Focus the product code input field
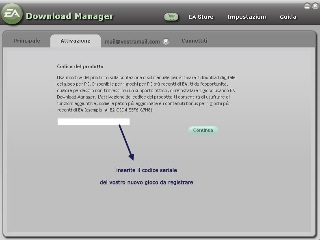This screenshot has height=240, width=320. pyautogui.click(x=93, y=122)
